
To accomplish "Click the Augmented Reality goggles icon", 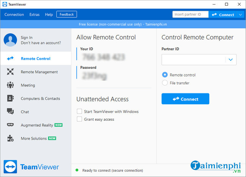I will [10, 125].
